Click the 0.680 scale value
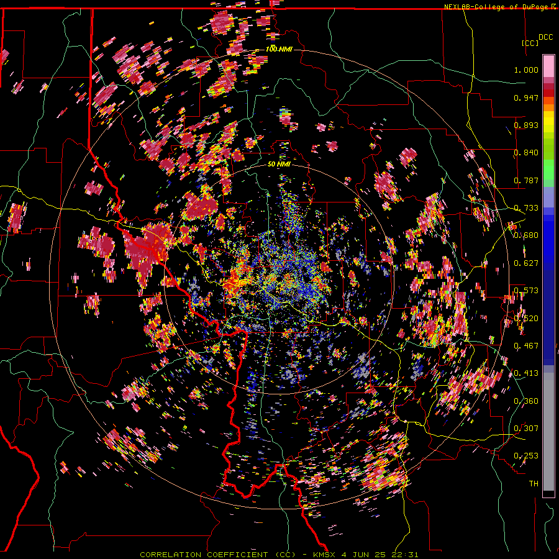559x559 pixels. click(x=526, y=235)
